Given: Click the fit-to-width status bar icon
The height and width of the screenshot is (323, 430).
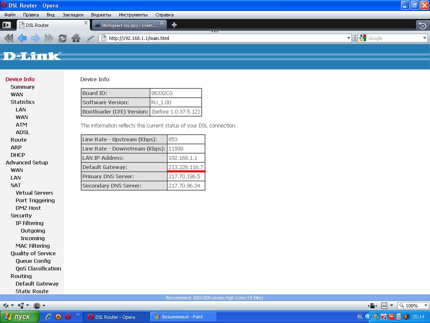Looking at the screenshot, I should pos(372,305).
